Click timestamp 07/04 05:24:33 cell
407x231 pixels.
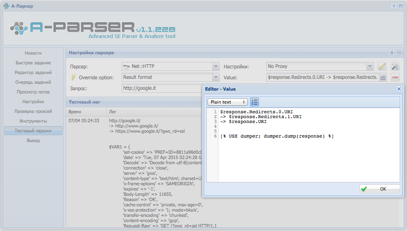(x=84, y=121)
